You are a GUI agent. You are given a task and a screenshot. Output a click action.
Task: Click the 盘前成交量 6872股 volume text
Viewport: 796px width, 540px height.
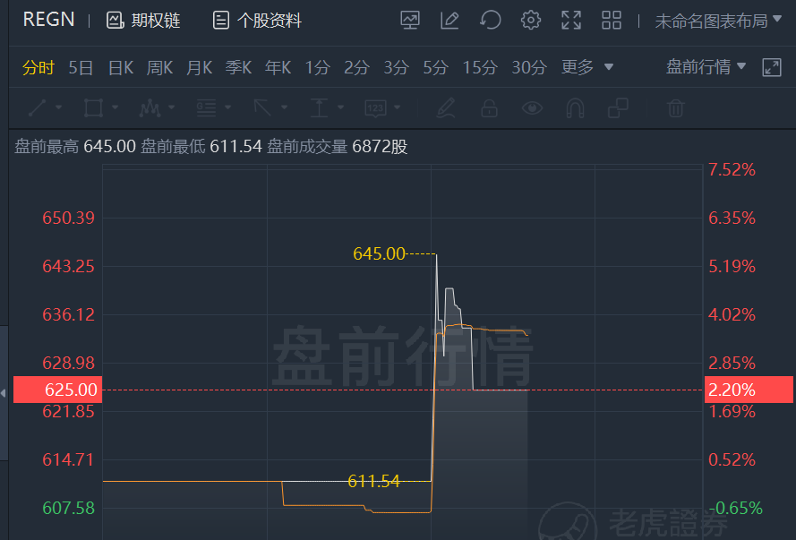click(337, 147)
